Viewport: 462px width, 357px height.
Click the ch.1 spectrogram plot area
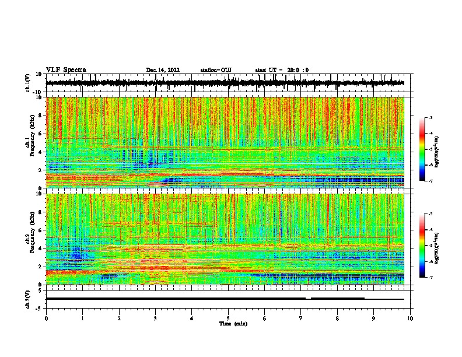pyautogui.click(x=225, y=142)
